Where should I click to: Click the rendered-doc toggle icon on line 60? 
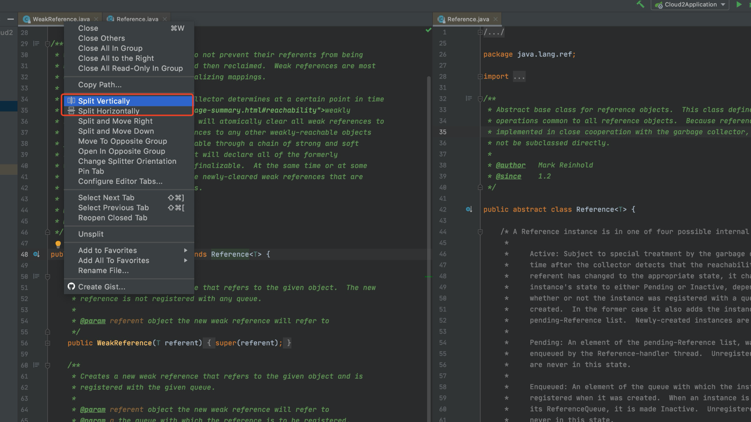[36, 365]
